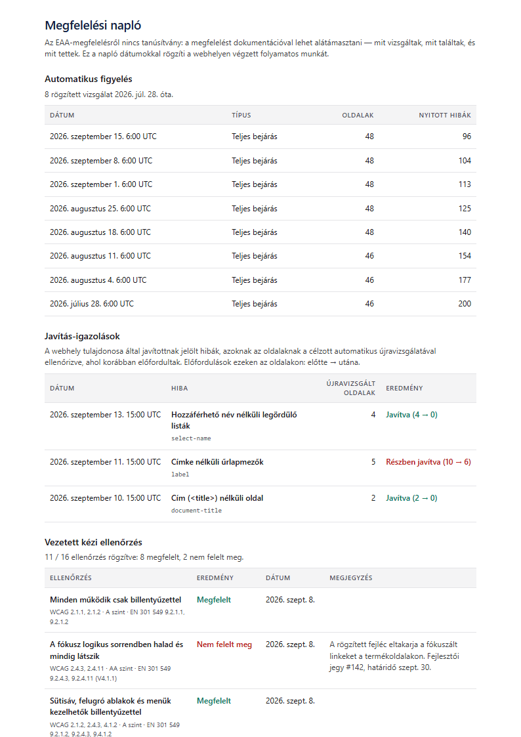Click 'A fókusz logikus sorrendben halad' check title
Screen dimensions: 521x737
117,650
